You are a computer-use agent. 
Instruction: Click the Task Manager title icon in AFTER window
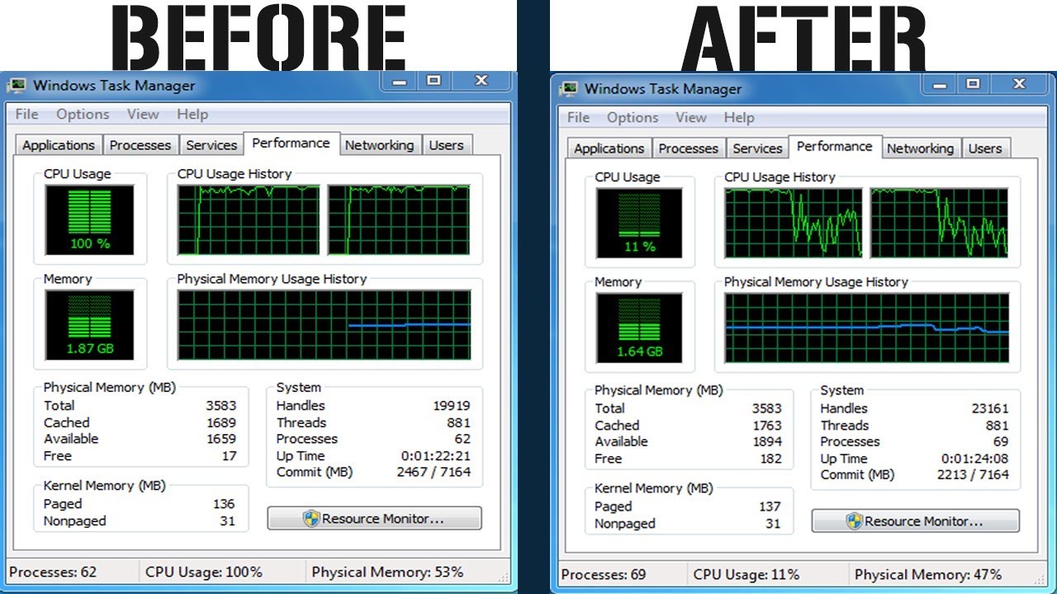(x=568, y=89)
